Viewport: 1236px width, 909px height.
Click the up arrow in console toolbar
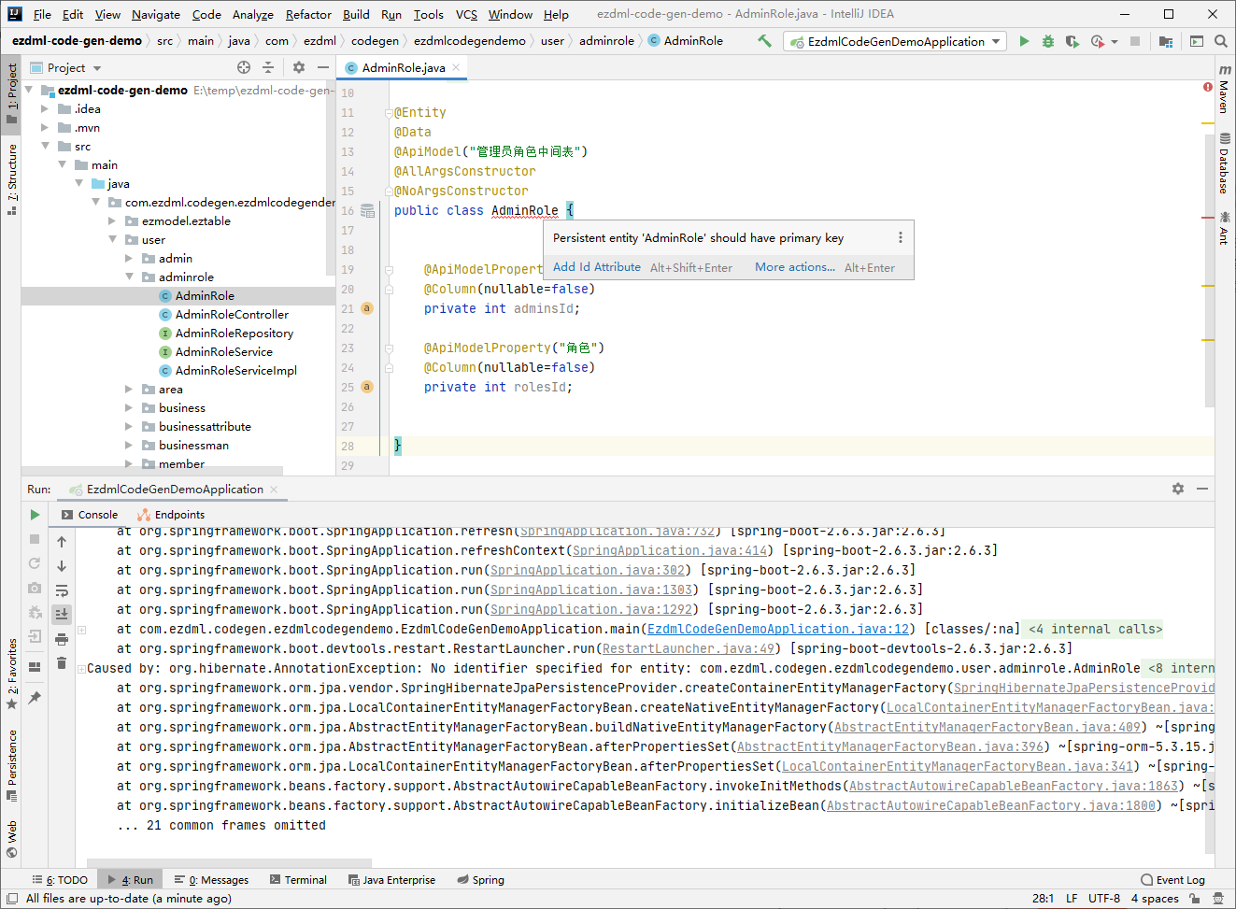click(x=62, y=542)
